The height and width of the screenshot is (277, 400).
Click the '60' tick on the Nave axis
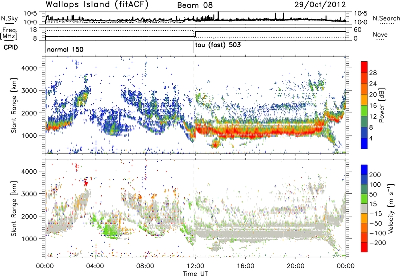[357, 30]
